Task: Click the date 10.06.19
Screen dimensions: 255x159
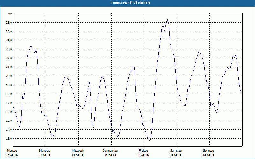Action: click(x=12, y=156)
